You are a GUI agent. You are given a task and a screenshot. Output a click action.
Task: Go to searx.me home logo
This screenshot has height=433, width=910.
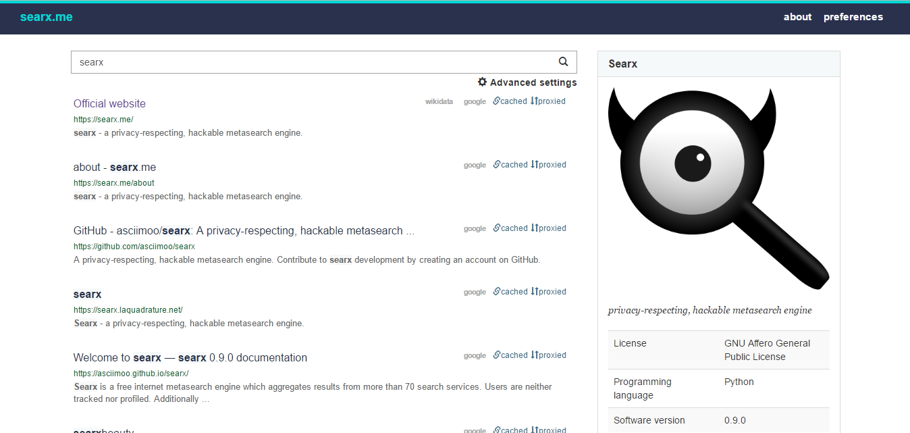click(47, 17)
